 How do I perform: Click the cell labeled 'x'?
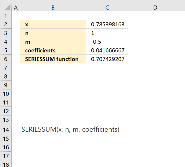[53, 24]
